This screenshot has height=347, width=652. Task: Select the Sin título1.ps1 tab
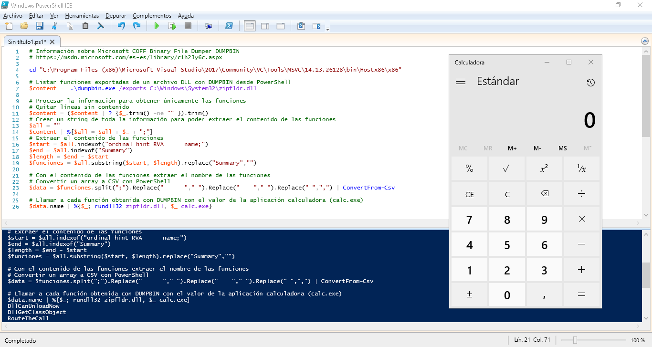(x=29, y=42)
